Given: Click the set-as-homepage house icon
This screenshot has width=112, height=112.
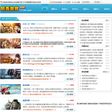Looking at the screenshot, I should [x=64, y=2].
